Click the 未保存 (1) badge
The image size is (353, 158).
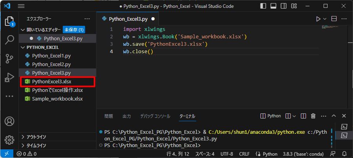tap(74, 30)
